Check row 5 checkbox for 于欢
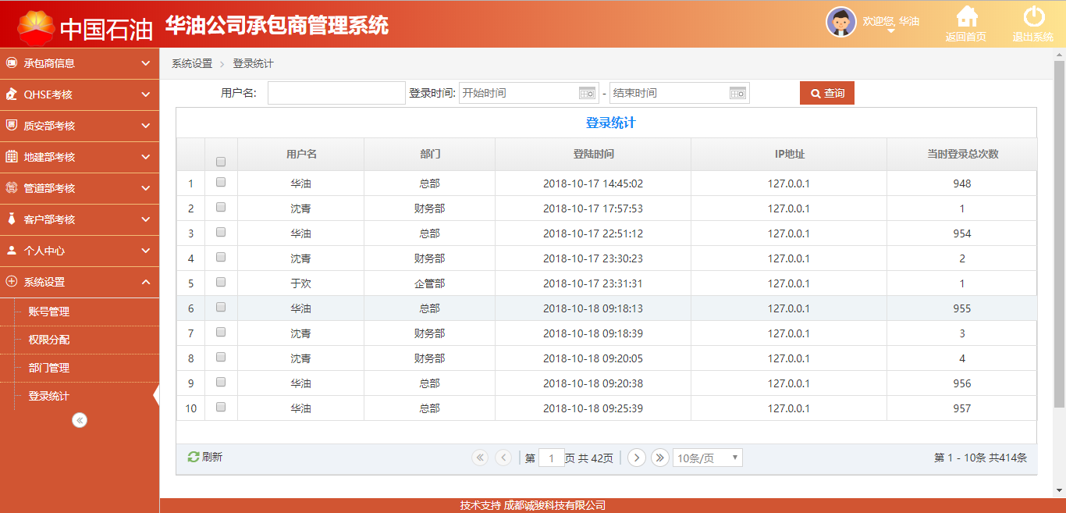 221,282
